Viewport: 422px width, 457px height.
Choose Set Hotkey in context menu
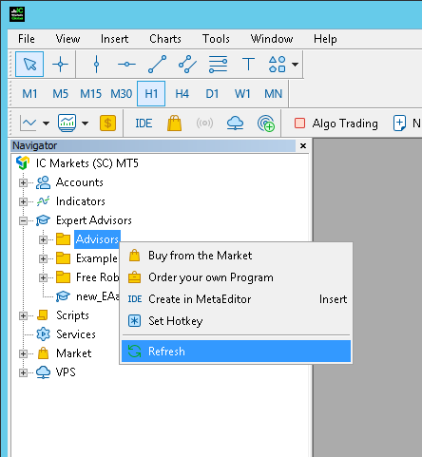[236, 321]
